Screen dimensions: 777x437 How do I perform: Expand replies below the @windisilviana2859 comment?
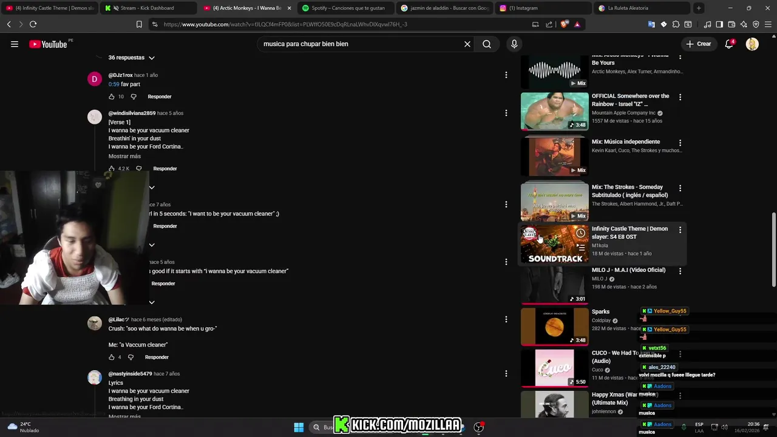tap(152, 188)
